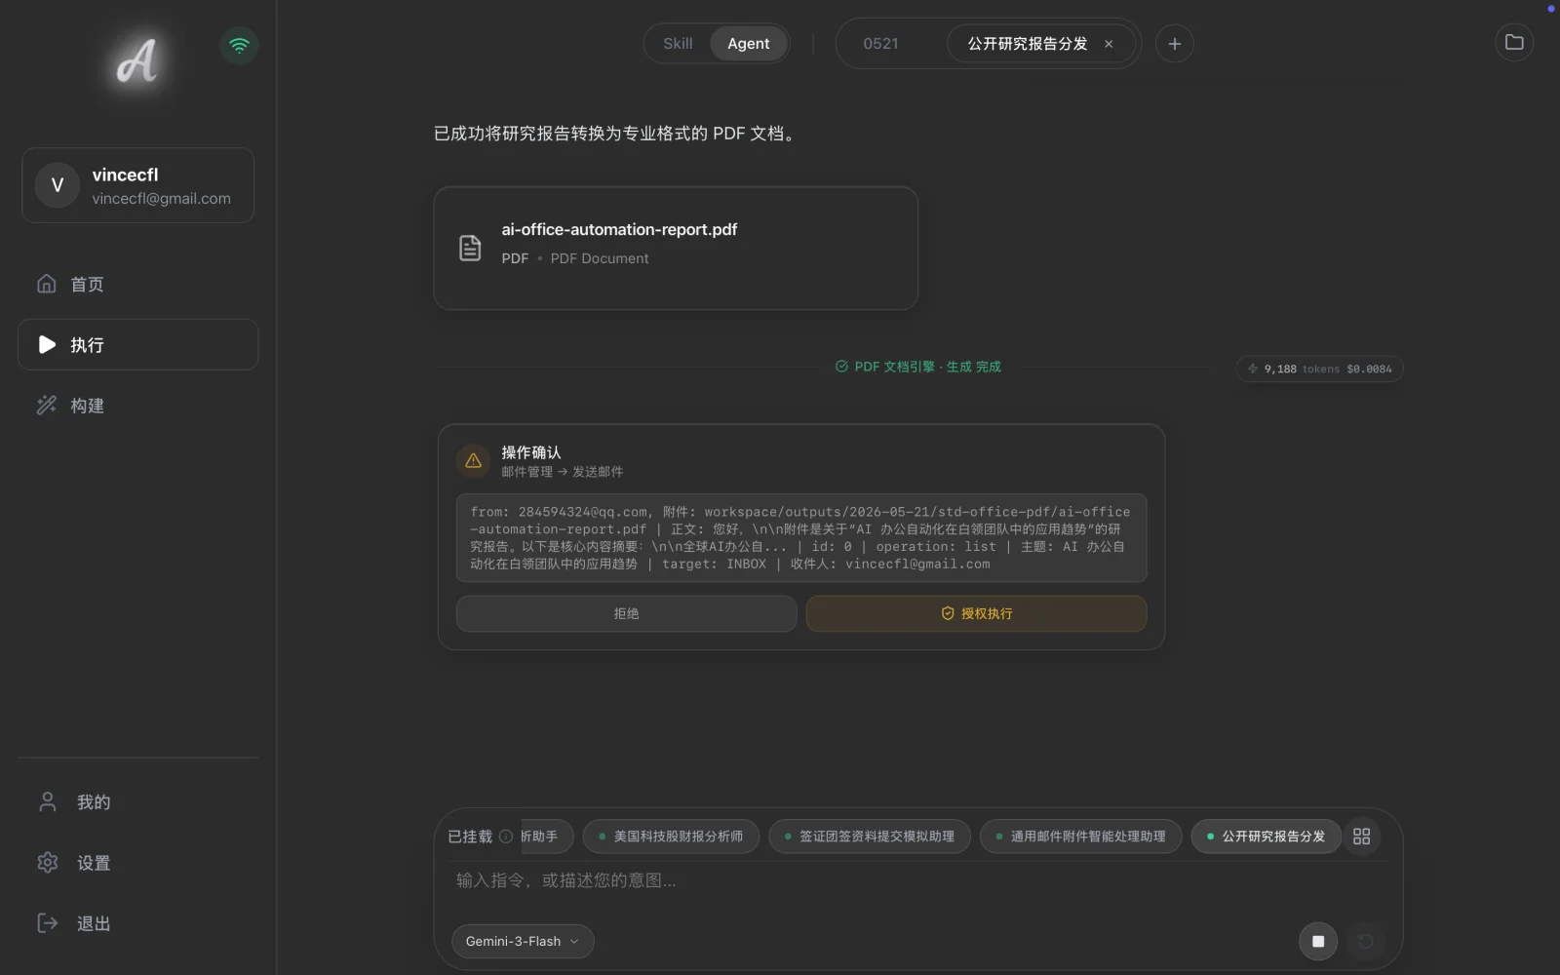Select the 美国科技股财报分析师 skill chip

(x=671, y=837)
